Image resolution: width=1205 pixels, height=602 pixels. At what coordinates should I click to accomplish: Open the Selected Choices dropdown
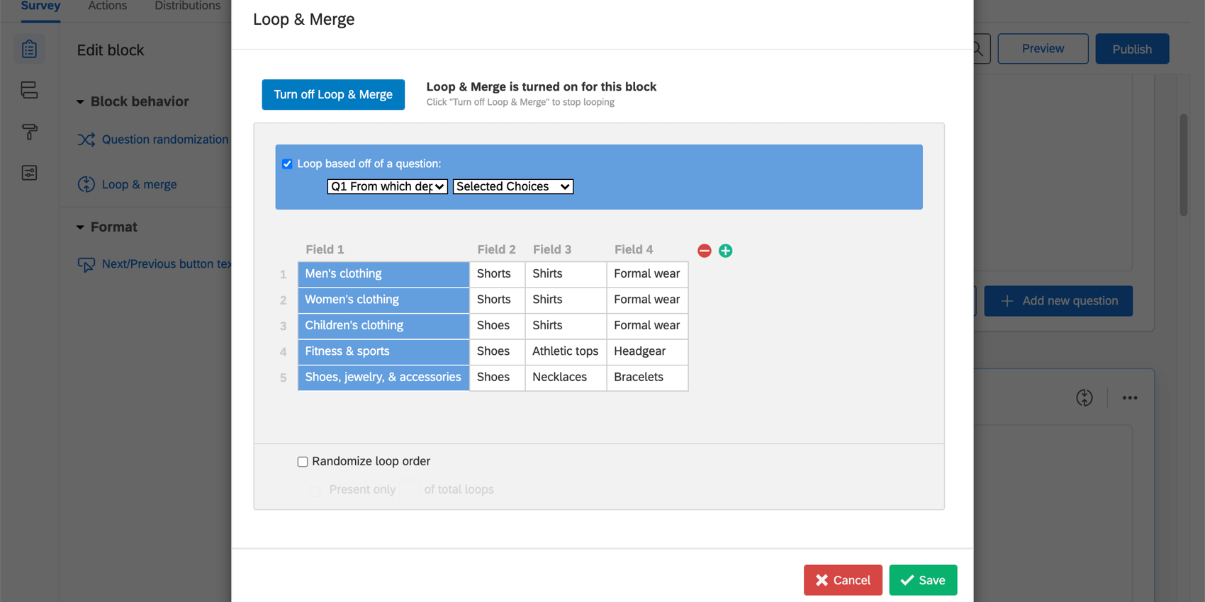pos(513,186)
